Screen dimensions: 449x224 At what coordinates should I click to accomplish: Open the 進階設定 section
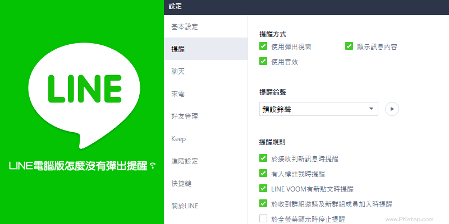tap(205, 161)
